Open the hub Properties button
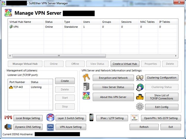Screen dimensions: 186x139 pos(151,64)
